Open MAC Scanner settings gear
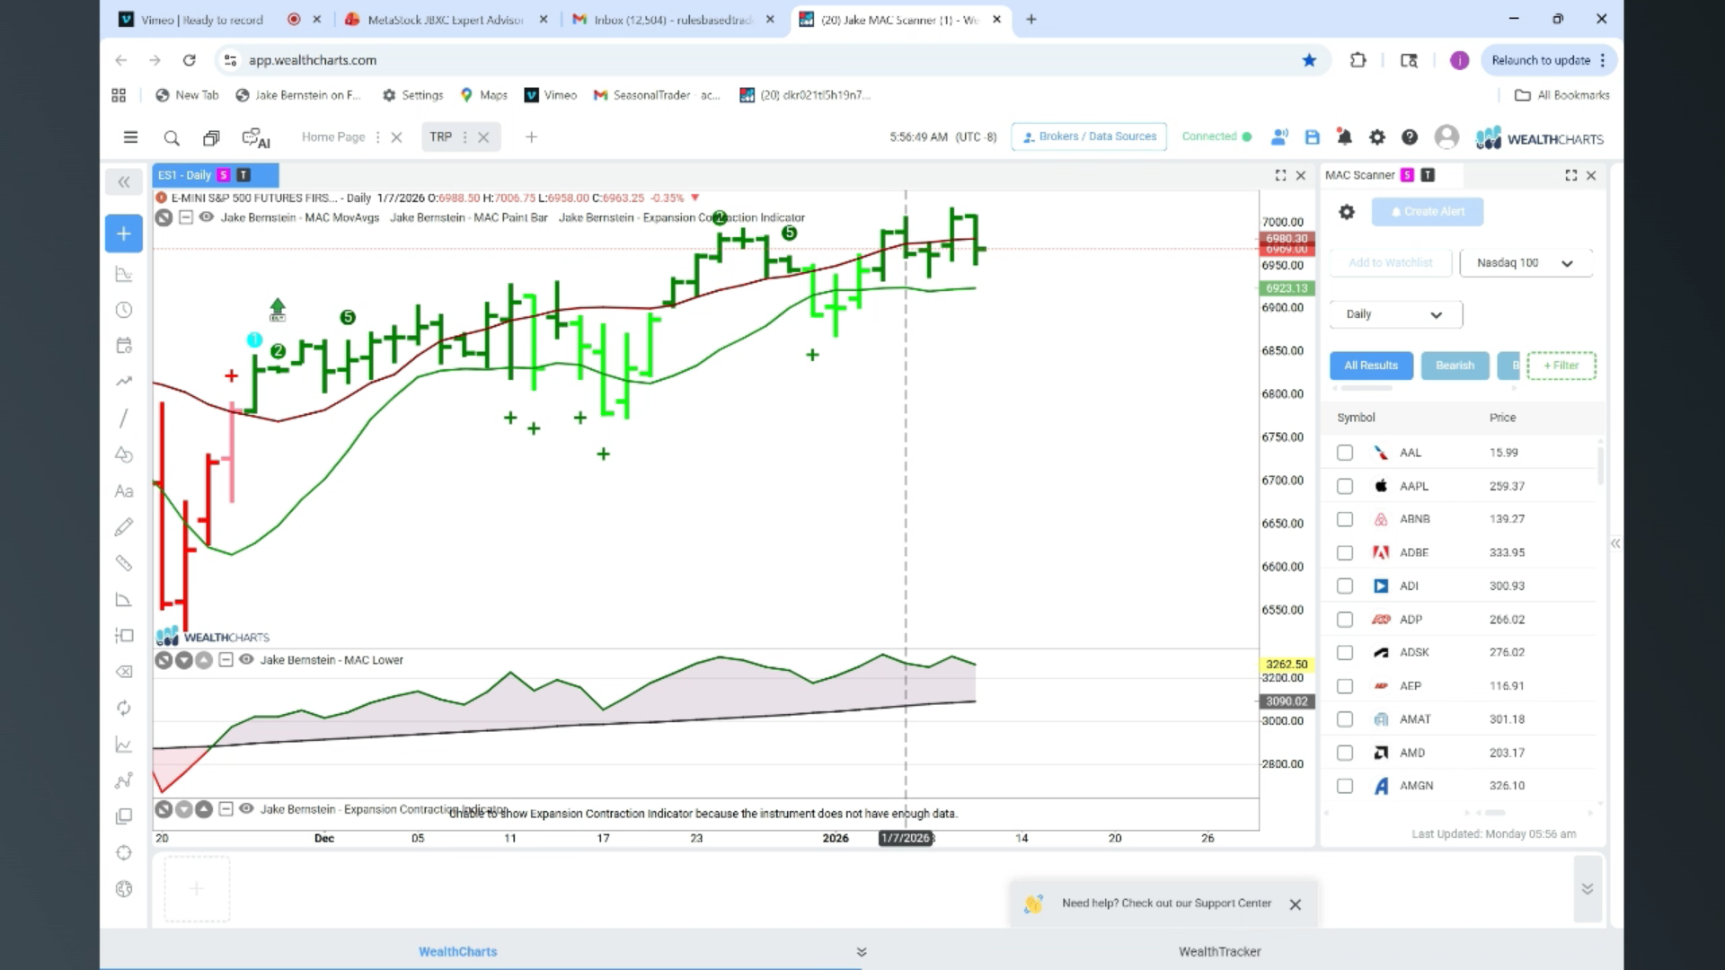The image size is (1725, 970). pyautogui.click(x=1346, y=212)
